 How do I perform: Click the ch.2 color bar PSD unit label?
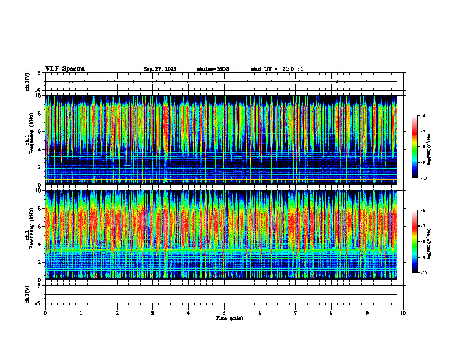430,244
